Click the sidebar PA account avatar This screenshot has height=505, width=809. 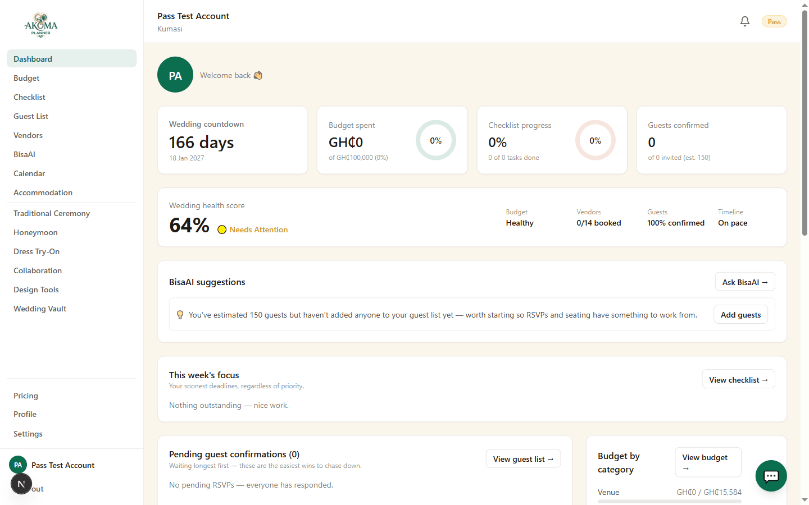[x=18, y=465]
